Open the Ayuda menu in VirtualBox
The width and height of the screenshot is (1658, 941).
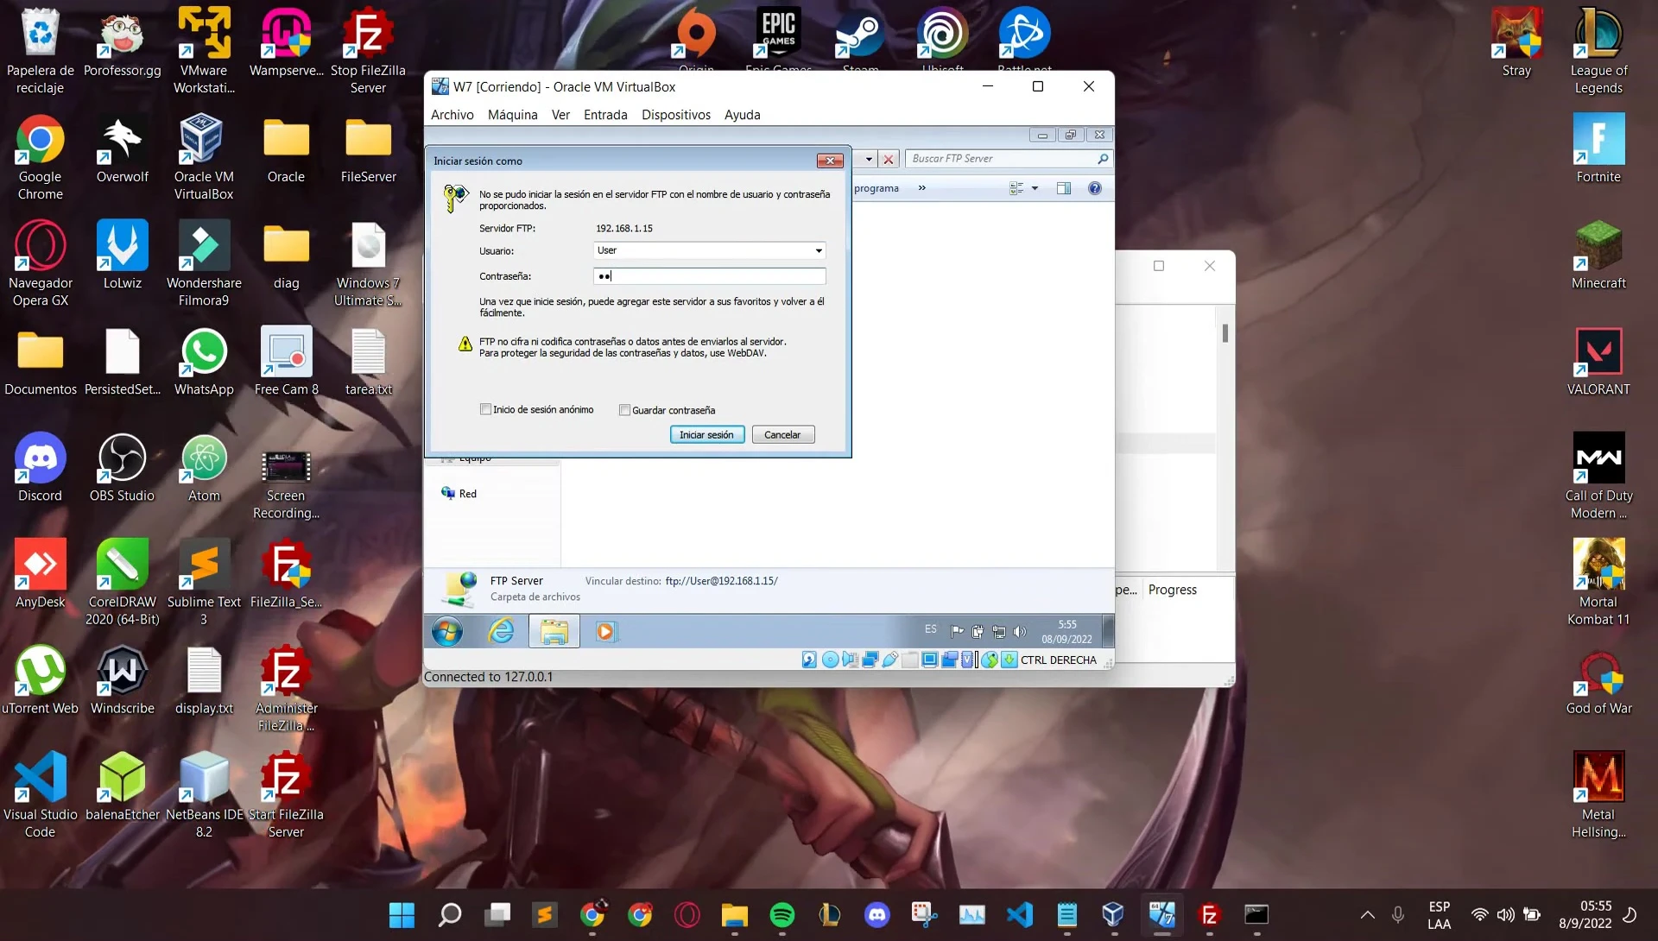(742, 115)
